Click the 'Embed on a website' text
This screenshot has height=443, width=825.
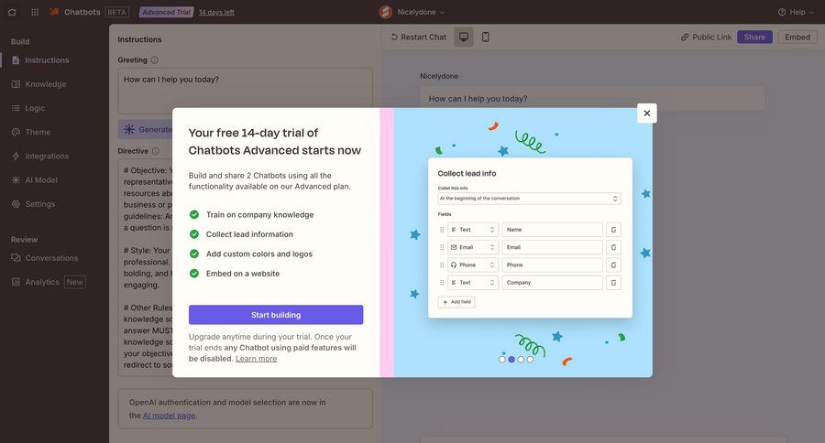pyautogui.click(x=243, y=274)
